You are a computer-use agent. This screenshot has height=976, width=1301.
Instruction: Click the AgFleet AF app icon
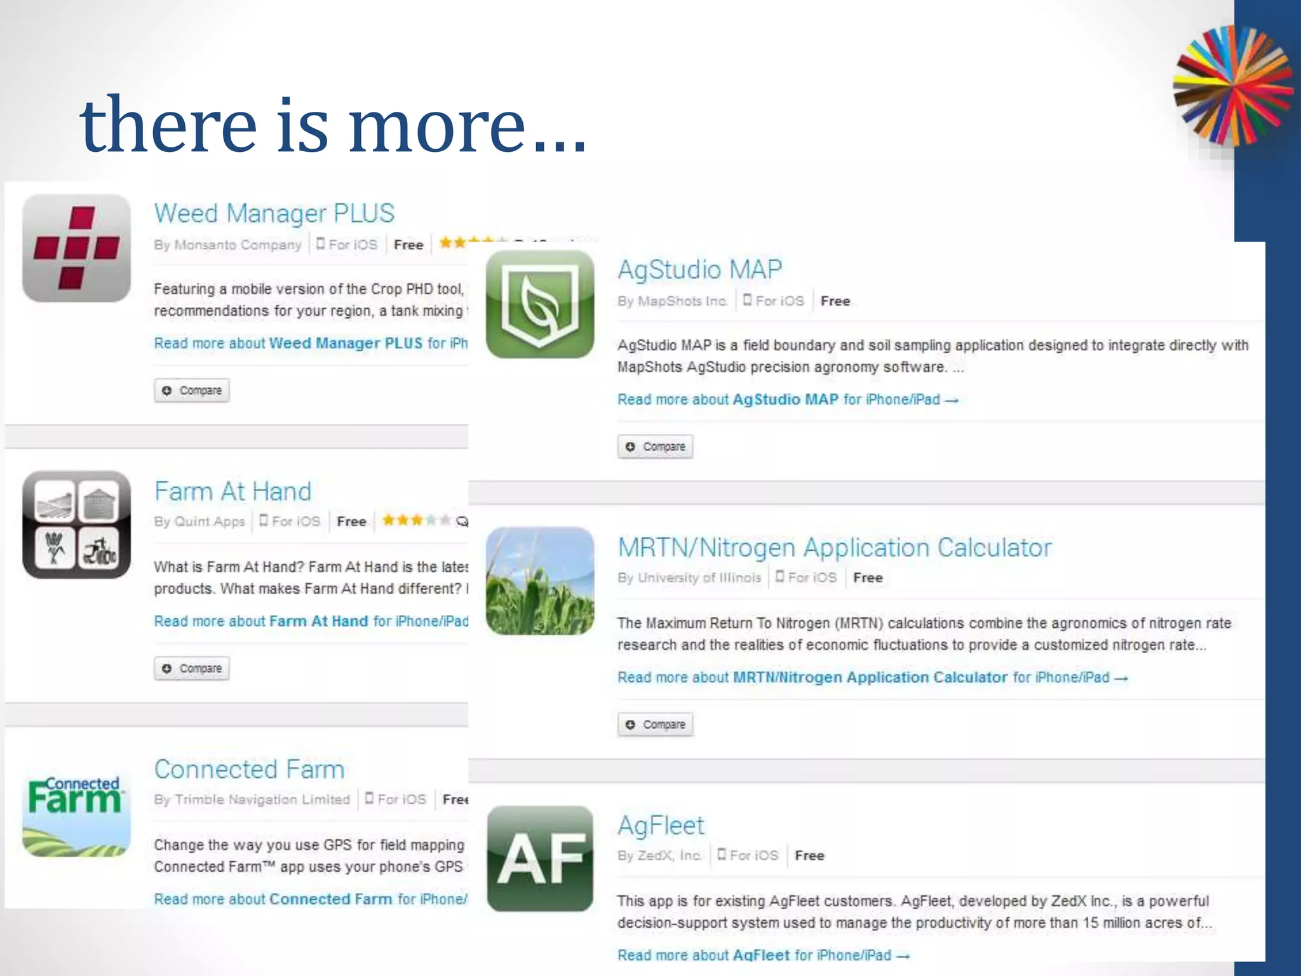(540, 858)
